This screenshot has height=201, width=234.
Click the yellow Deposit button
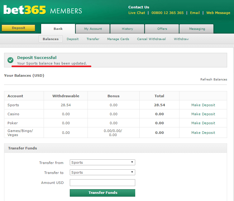coord(18,28)
